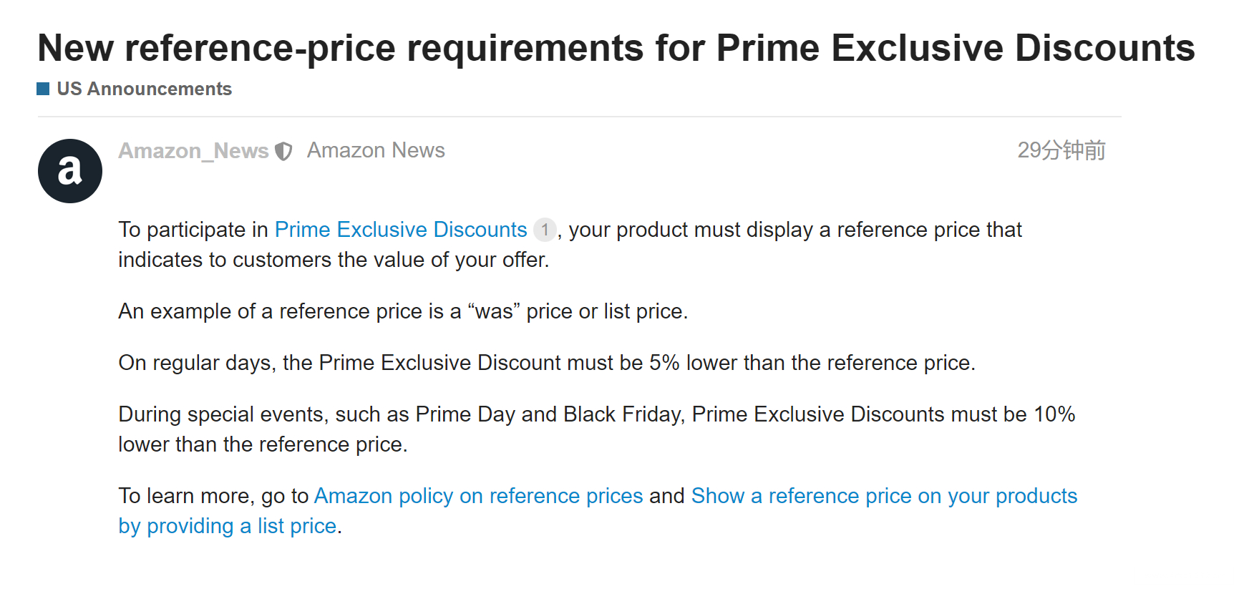The height and width of the screenshot is (599, 1249).
Task: Click the "by providing a list price" link text
Action: click(227, 526)
